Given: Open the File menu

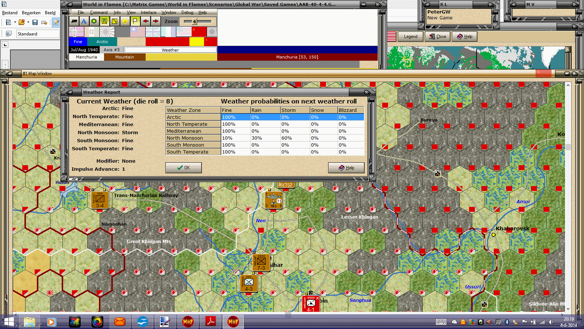Looking at the screenshot, I should tap(81, 12).
